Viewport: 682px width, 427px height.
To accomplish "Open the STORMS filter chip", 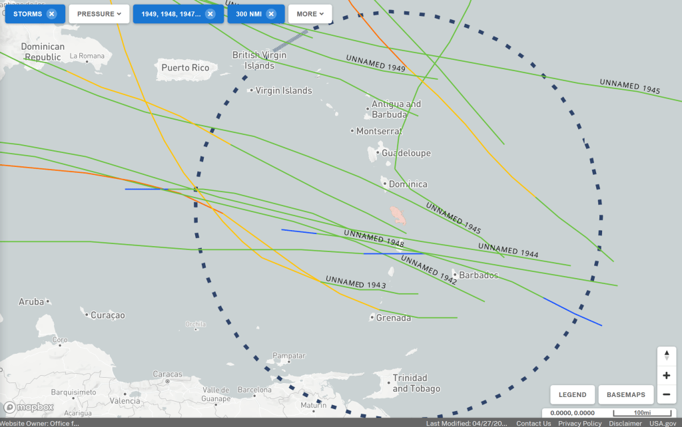I will [x=27, y=14].
